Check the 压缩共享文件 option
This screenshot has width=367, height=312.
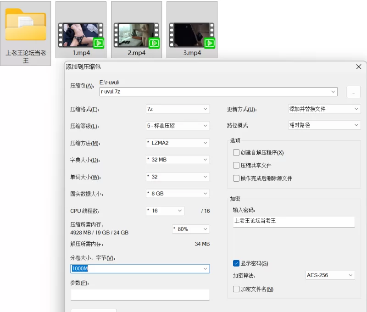pyautogui.click(x=236, y=166)
